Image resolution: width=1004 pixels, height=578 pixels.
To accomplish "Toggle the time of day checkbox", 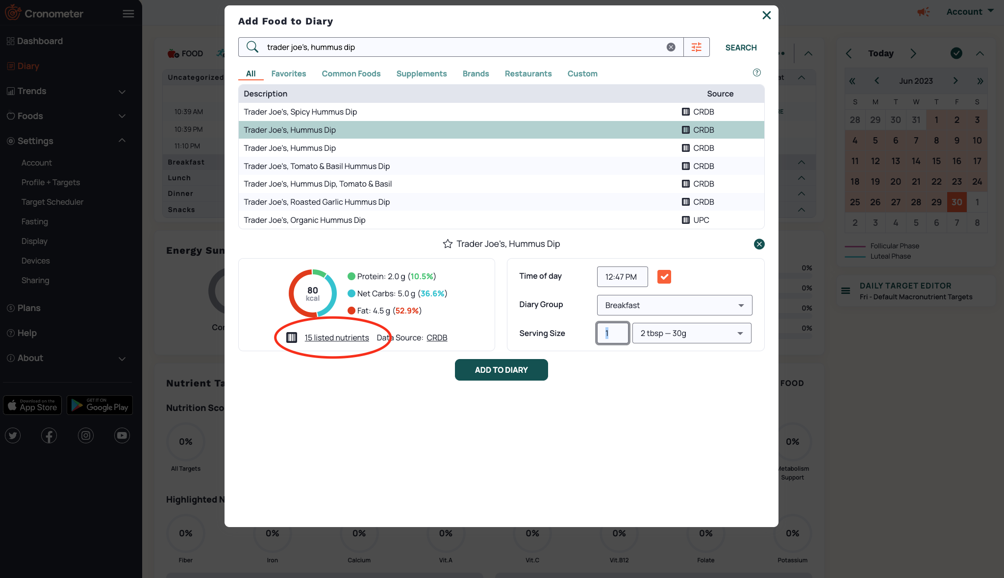I will [x=664, y=277].
